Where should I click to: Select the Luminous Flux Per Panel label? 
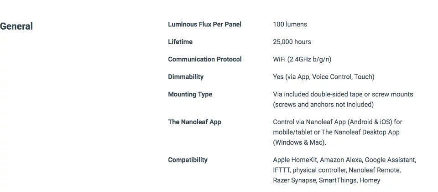204,25
